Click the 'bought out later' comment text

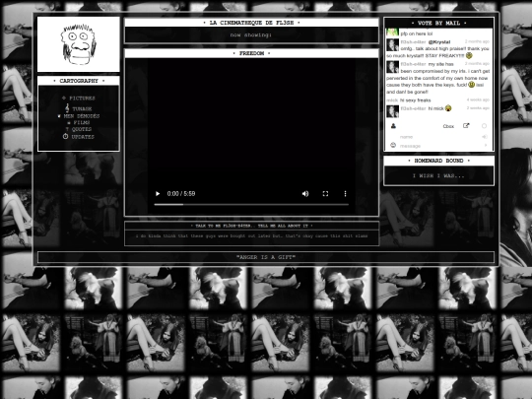pyautogui.click(x=251, y=235)
